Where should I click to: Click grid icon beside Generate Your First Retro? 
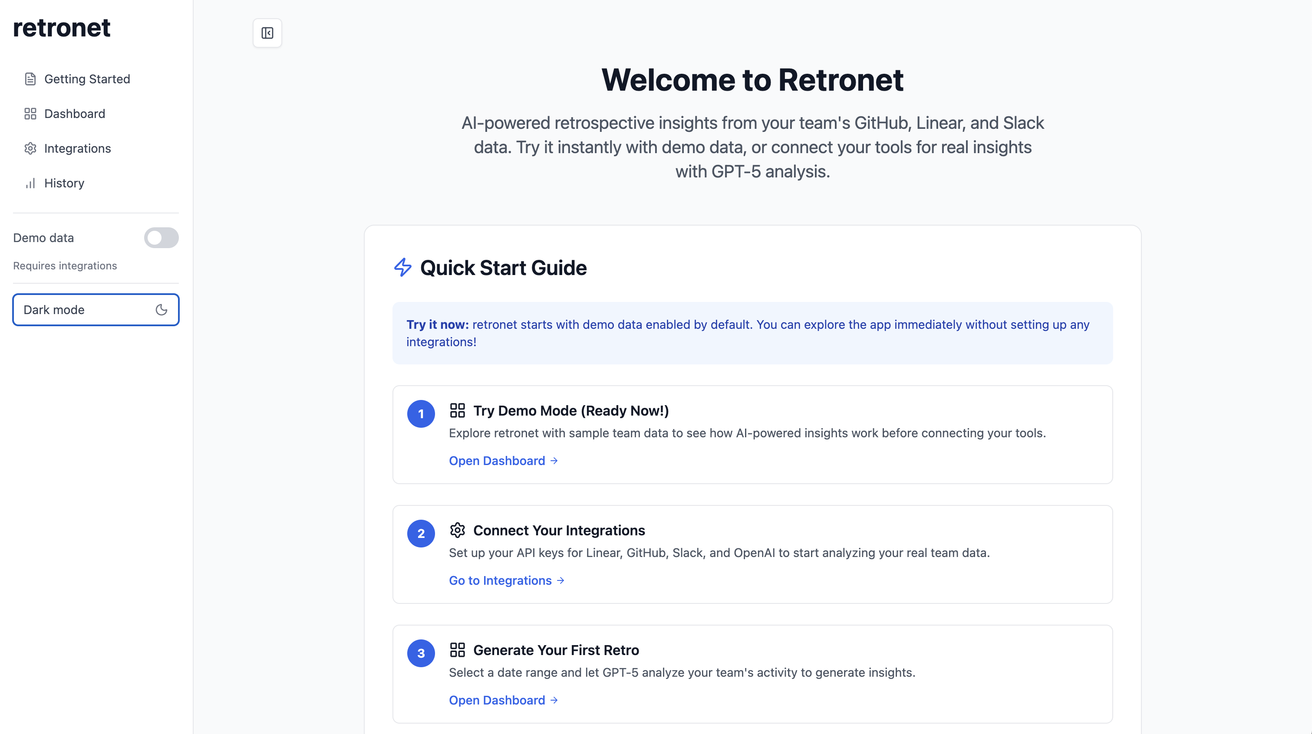click(x=457, y=650)
